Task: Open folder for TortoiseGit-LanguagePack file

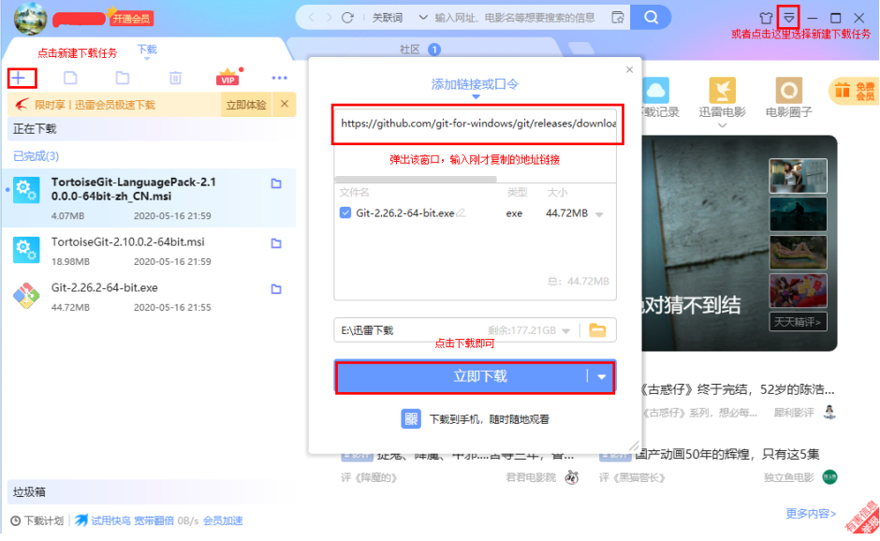Action: [x=276, y=183]
